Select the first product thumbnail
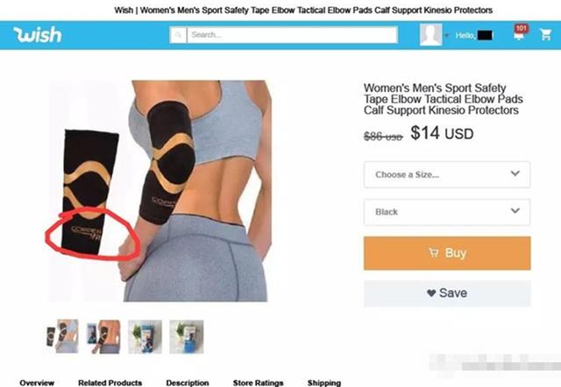The height and width of the screenshot is (387, 561). [62, 336]
